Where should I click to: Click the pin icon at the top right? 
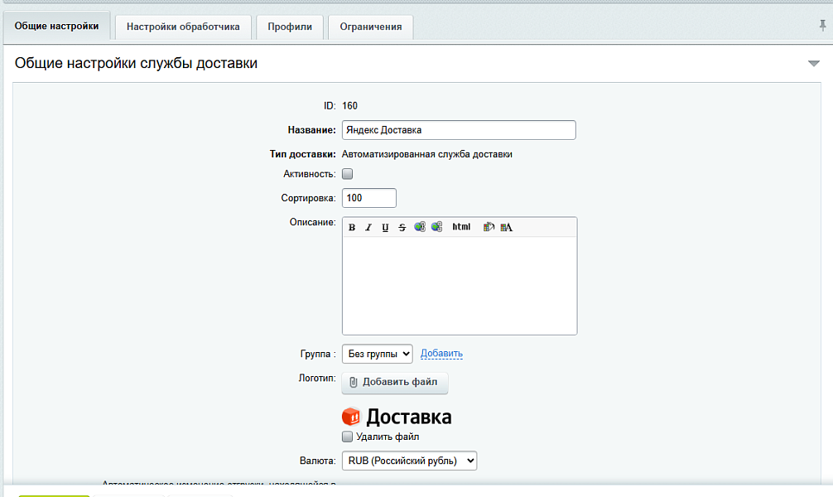tap(825, 27)
